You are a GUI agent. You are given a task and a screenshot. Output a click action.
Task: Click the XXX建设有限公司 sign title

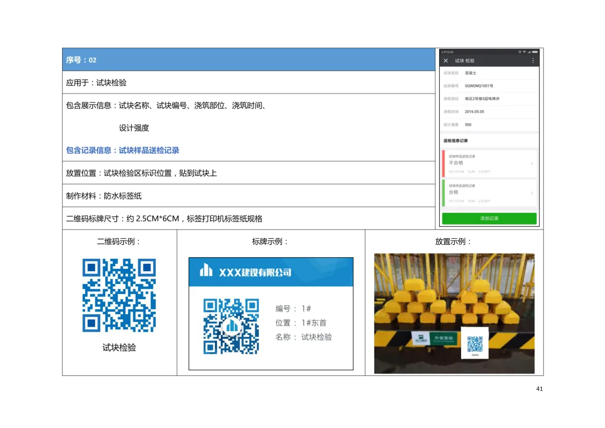coord(255,272)
